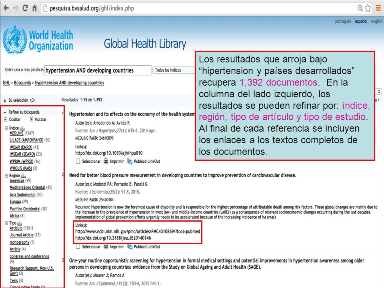Filter by Artículo type
Viewport: 384px width, 288px height.
(x=16, y=228)
